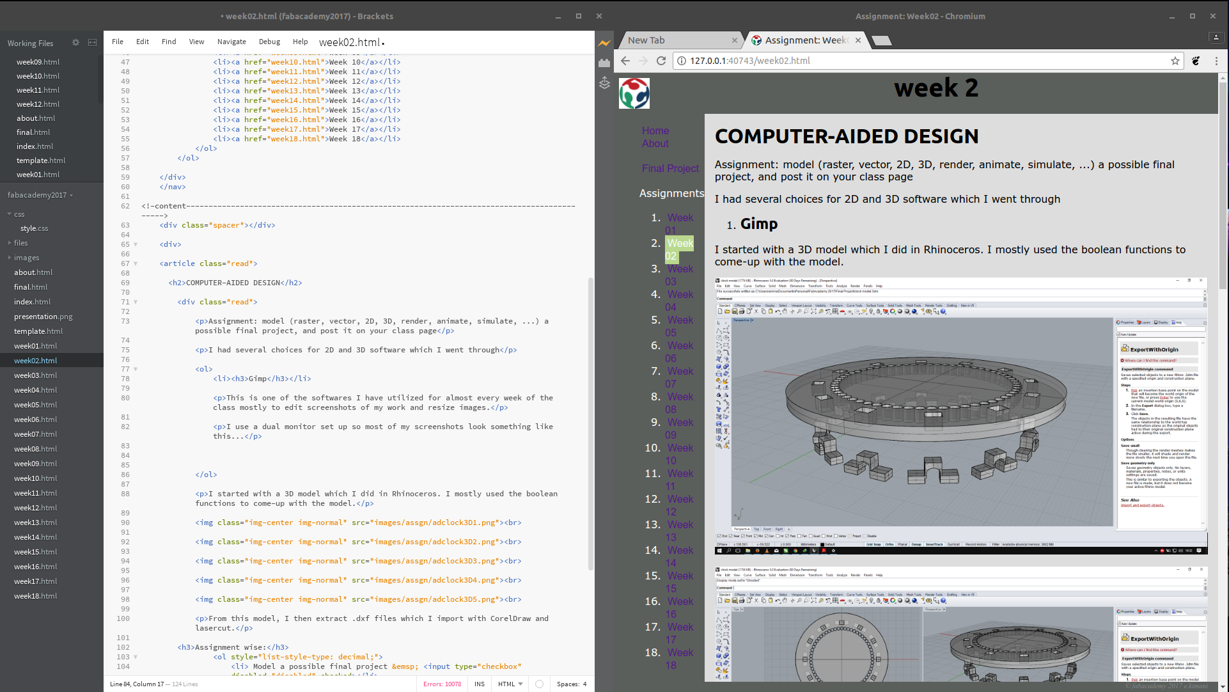The width and height of the screenshot is (1229, 692).
Task: Open week18.html in the project tree
Action: tap(35, 596)
